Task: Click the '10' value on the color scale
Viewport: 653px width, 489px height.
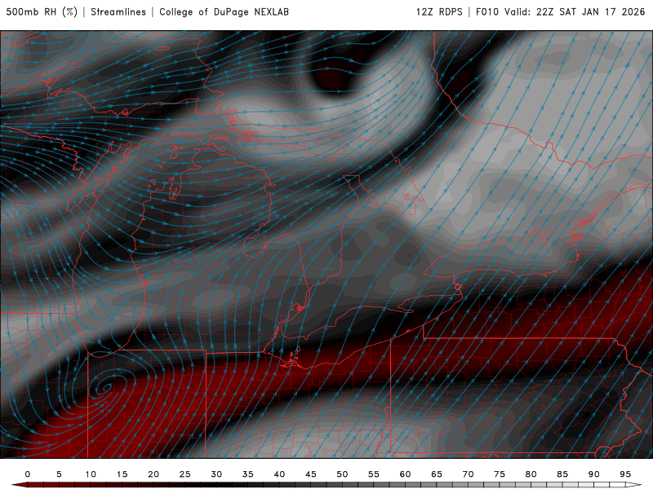Action: click(x=91, y=474)
